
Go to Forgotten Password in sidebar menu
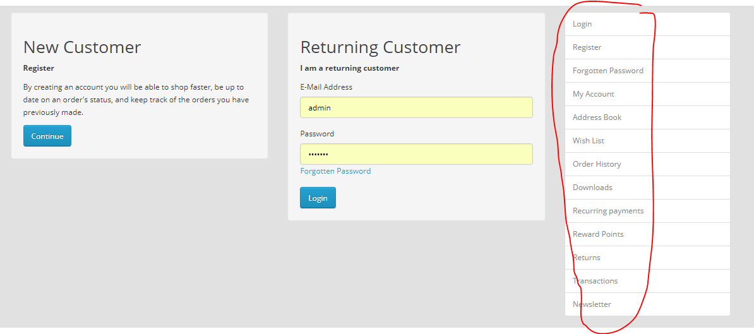click(647, 71)
